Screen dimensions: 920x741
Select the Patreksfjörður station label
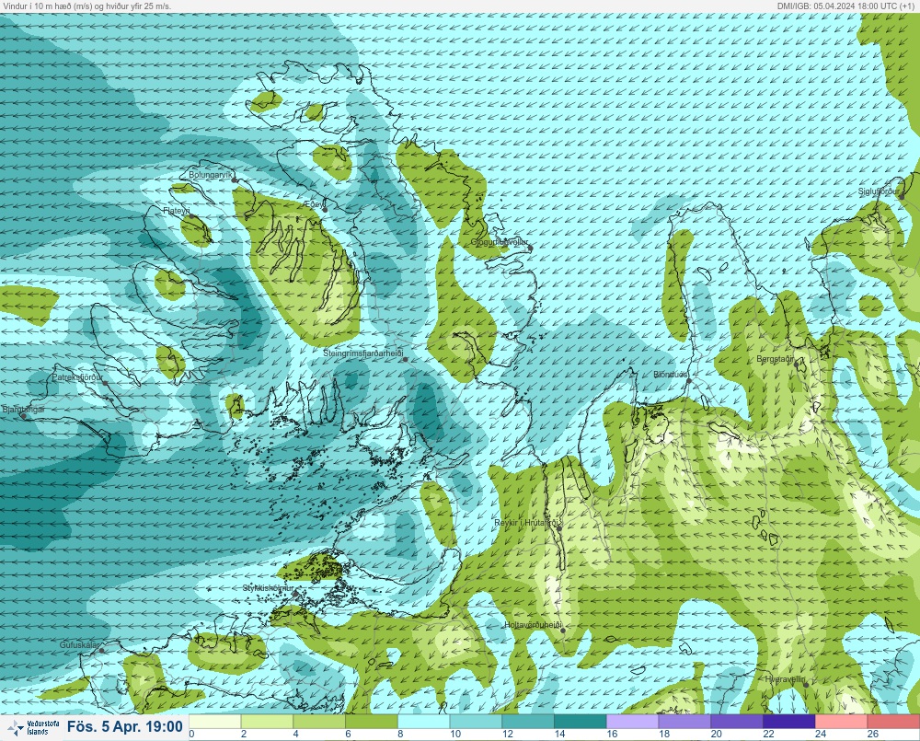pos(77,377)
